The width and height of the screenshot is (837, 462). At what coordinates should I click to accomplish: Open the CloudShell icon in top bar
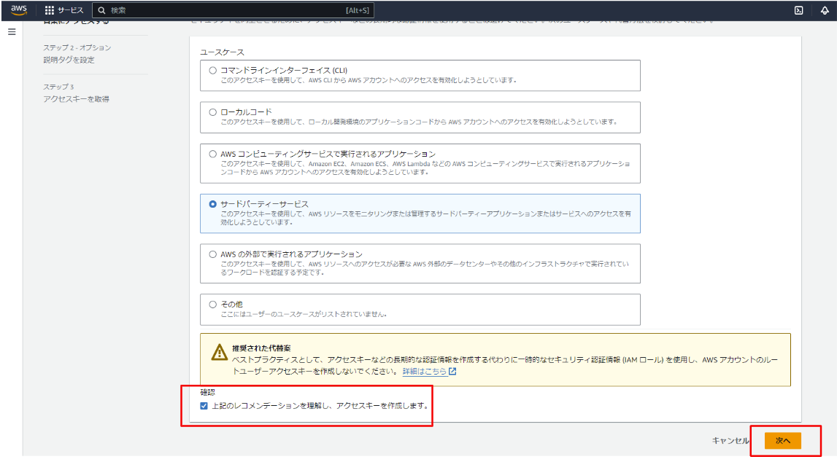pyautogui.click(x=798, y=10)
